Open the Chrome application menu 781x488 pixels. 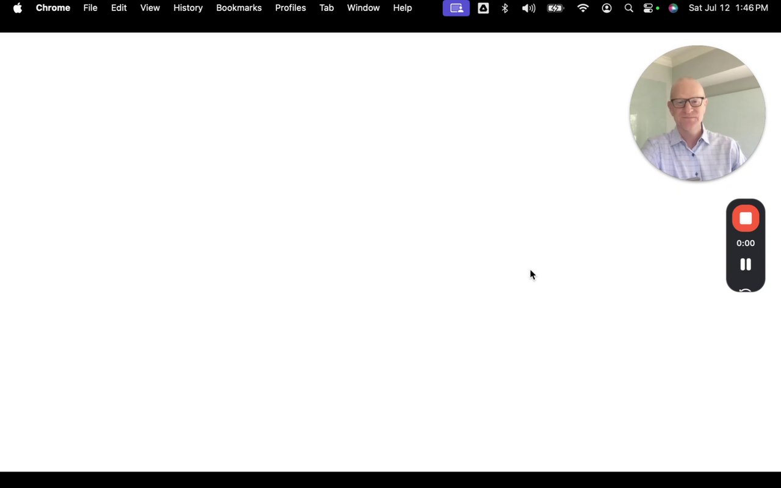[53, 8]
